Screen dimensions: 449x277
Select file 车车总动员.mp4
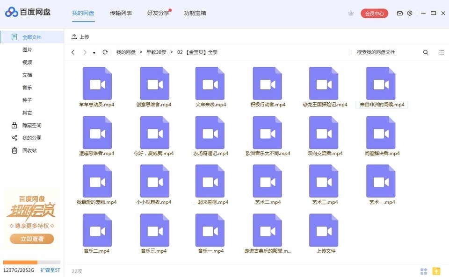click(x=97, y=87)
